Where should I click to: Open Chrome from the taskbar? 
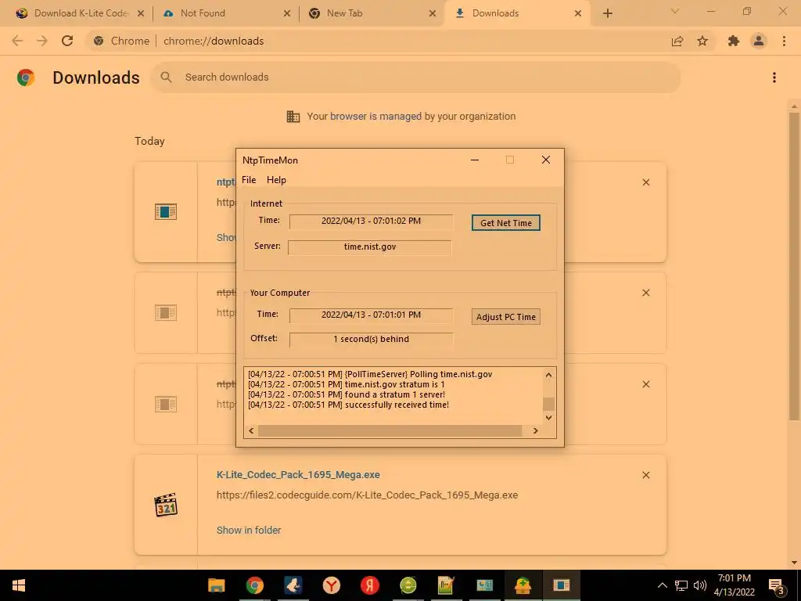click(x=254, y=585)
